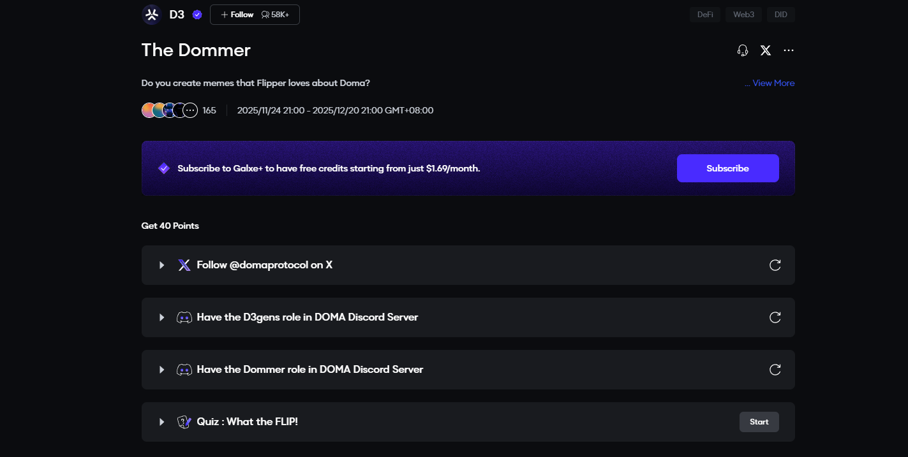Refresh the Dommer role task status
The width and height of the screenshot is (908, 457).
775,370
